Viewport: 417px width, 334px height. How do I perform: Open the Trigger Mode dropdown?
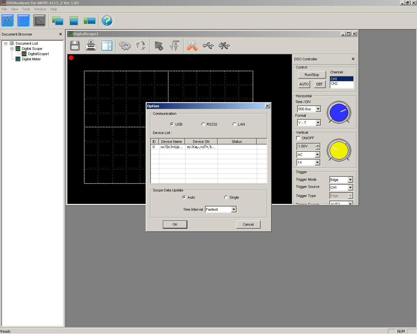coord(350,180)
